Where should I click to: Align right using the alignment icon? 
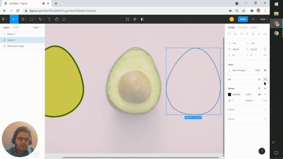pos(241,34)
